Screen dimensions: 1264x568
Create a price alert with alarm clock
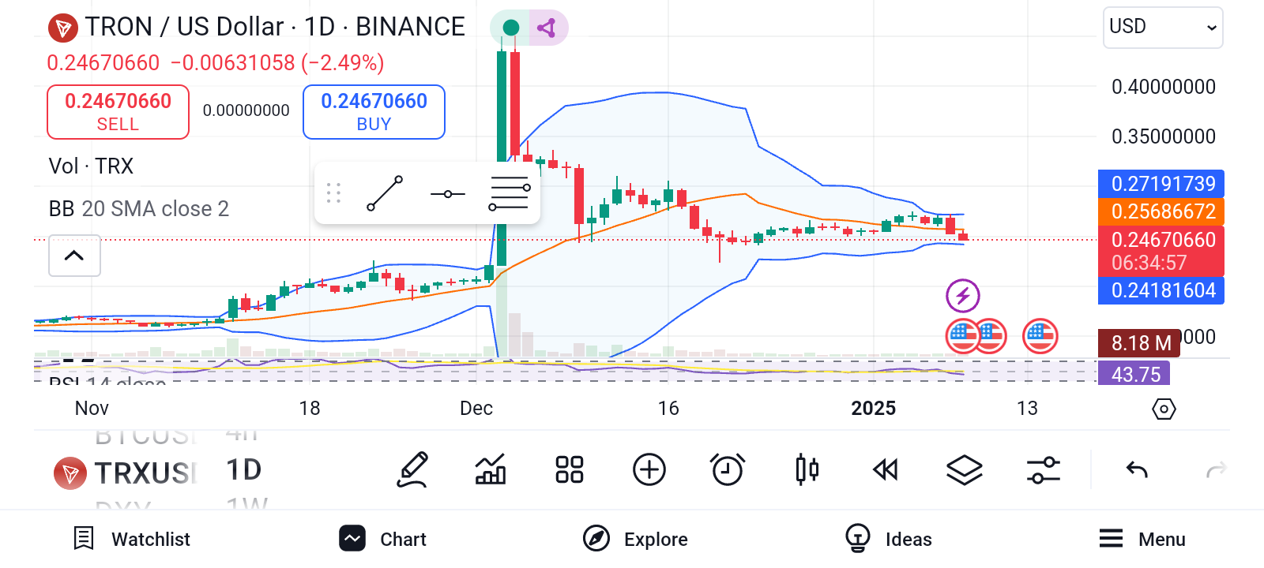pyautogui.click(x=728, y=470)
